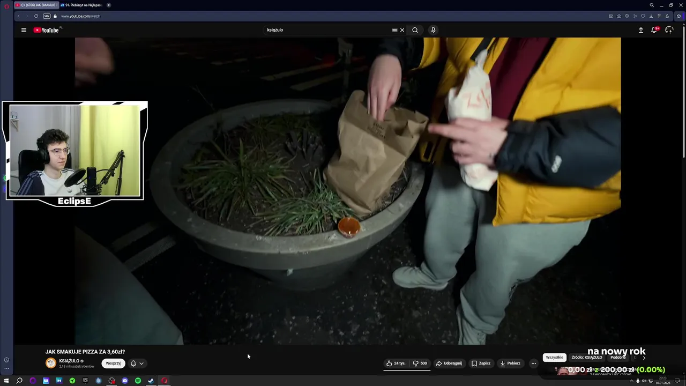Open Easy Setup sliders icon
Viewport: 686px width, 386px height.
pyautogui.click(x=659, y=16)
